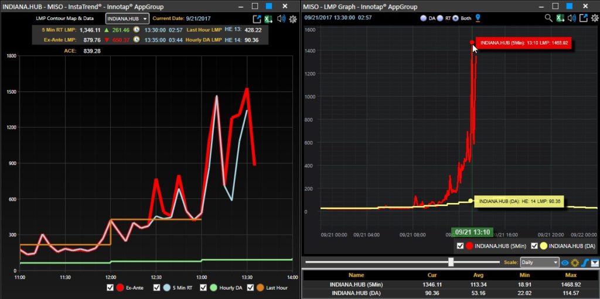This screenshot has width=600, height=299.
Task: Select the INDIANA.HUB (DA) table row name
Action: (x=356, y=293)
